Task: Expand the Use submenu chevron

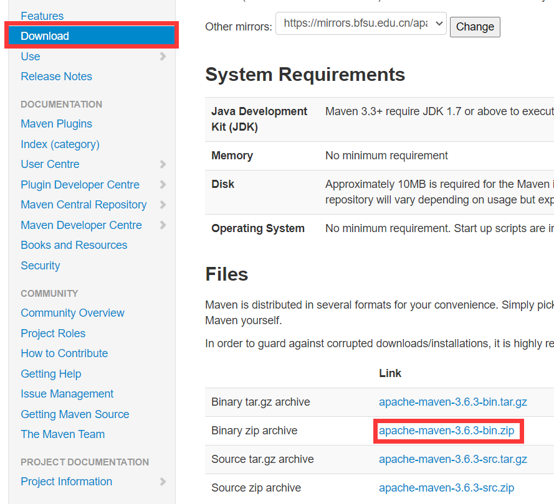Action: 163,57
